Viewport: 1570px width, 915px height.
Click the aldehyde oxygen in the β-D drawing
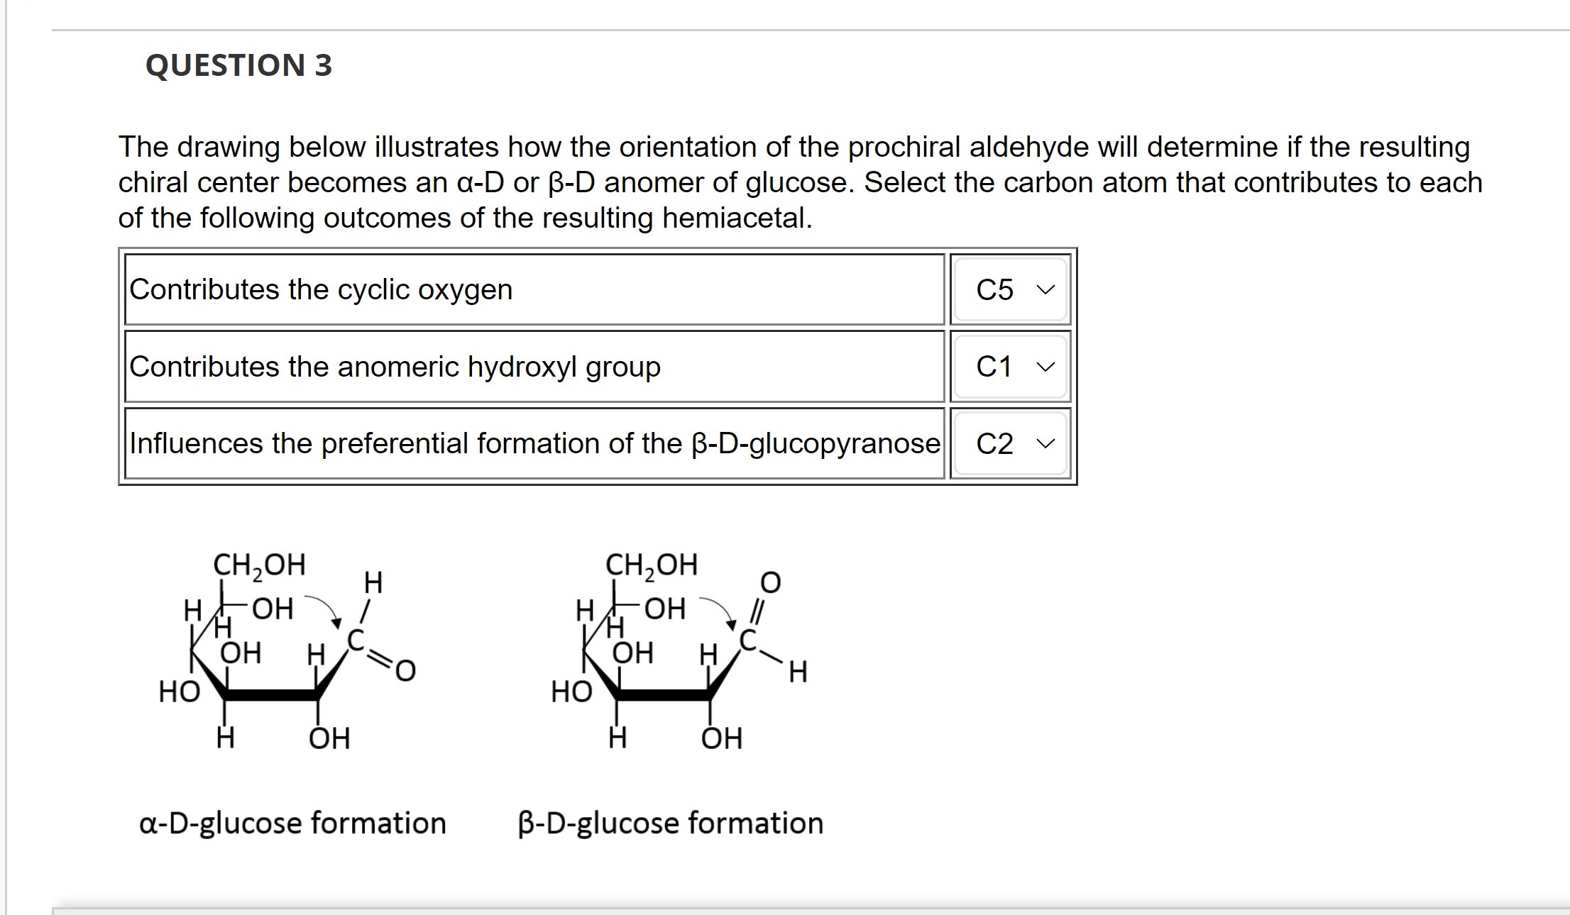tap(769, 584)
